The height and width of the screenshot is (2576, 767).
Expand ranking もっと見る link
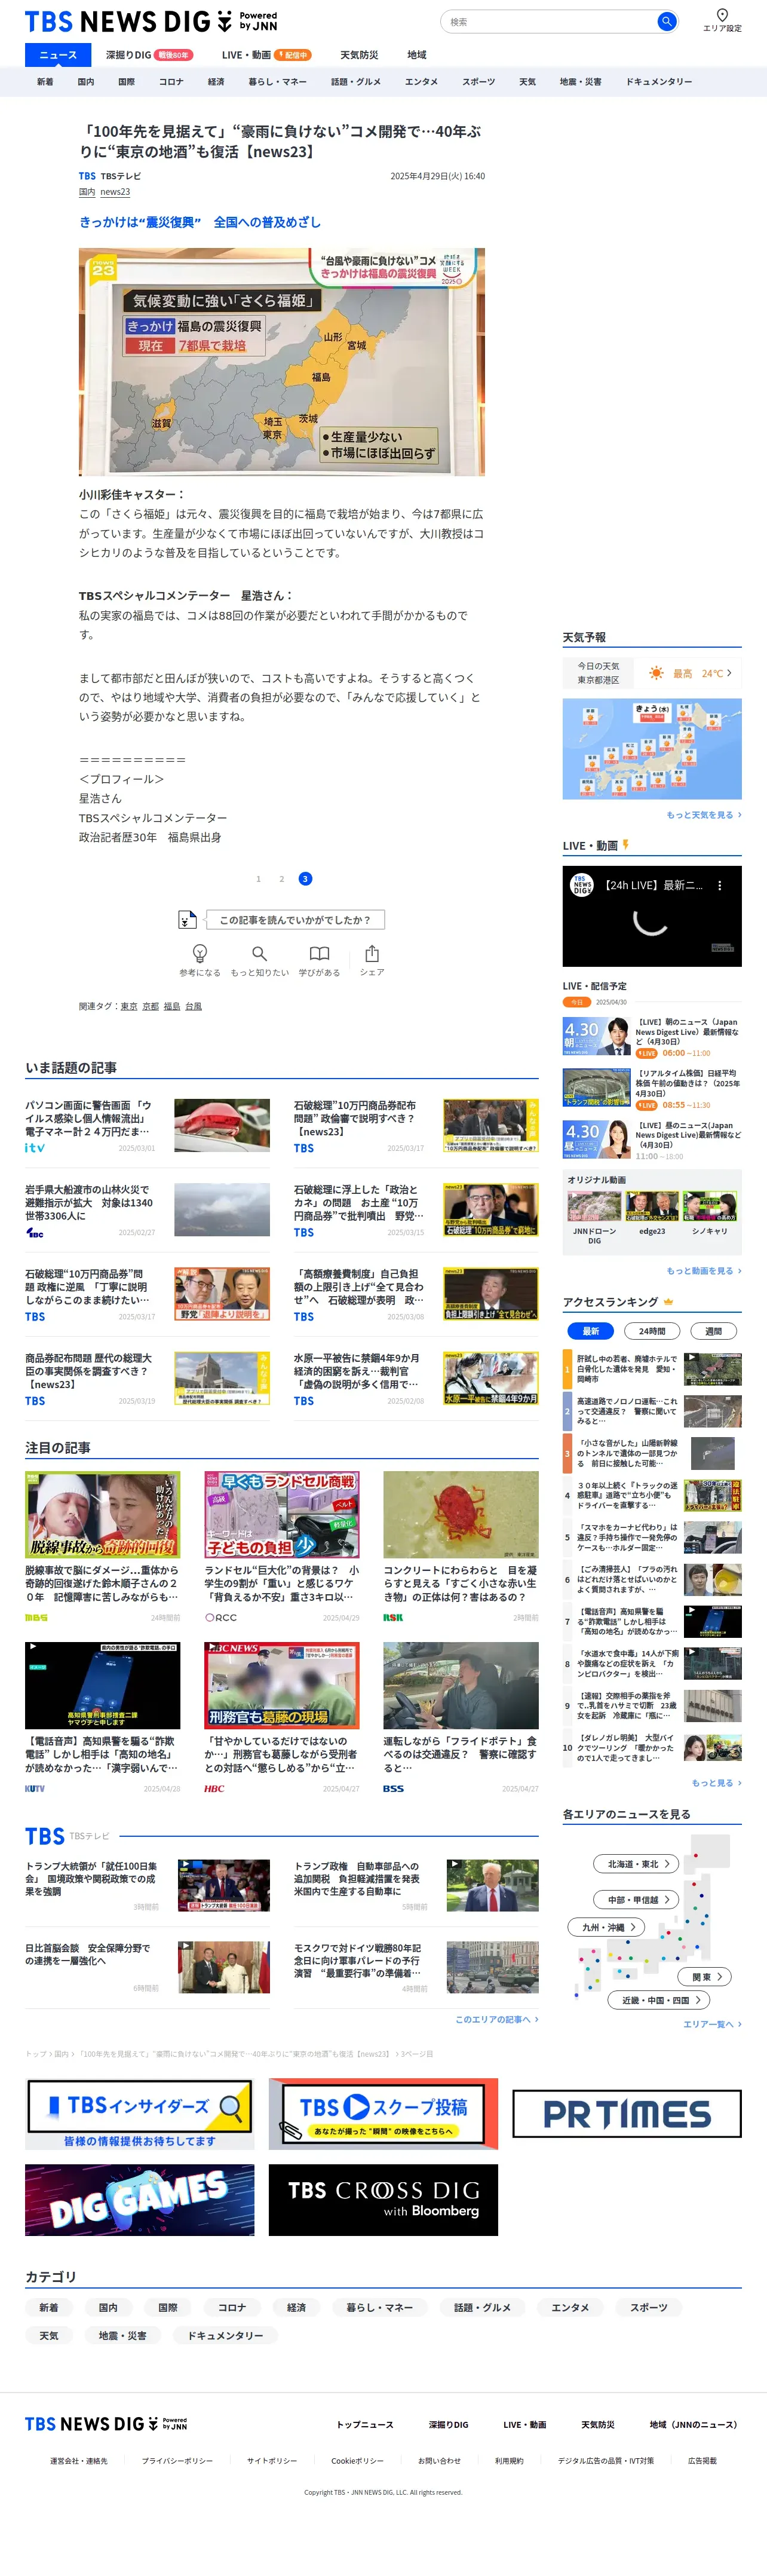[x=716, y=1783]
